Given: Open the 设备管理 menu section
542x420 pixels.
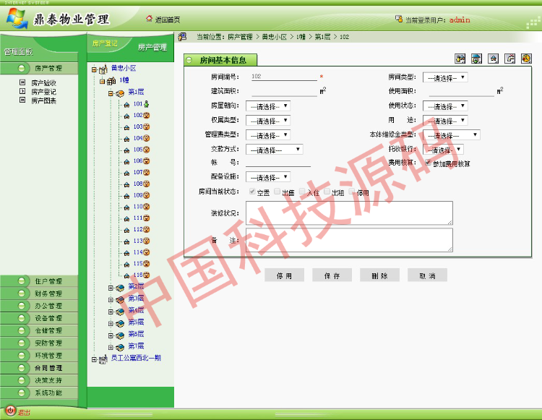Looking at the screenshot, I should point(39,318).
